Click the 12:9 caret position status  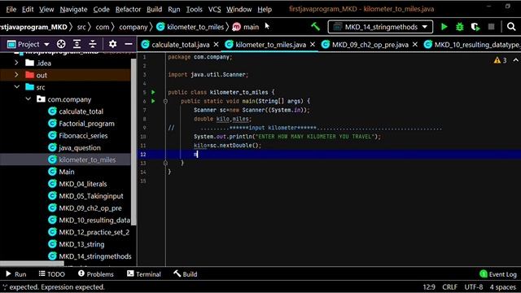pos(429,286)
